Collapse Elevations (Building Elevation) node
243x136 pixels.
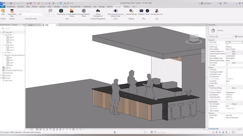3,55
